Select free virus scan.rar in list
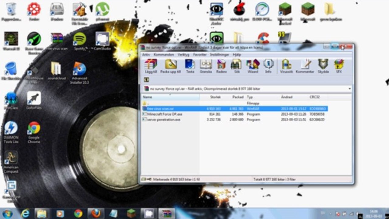The image size is (389, 219). [235, 109]
